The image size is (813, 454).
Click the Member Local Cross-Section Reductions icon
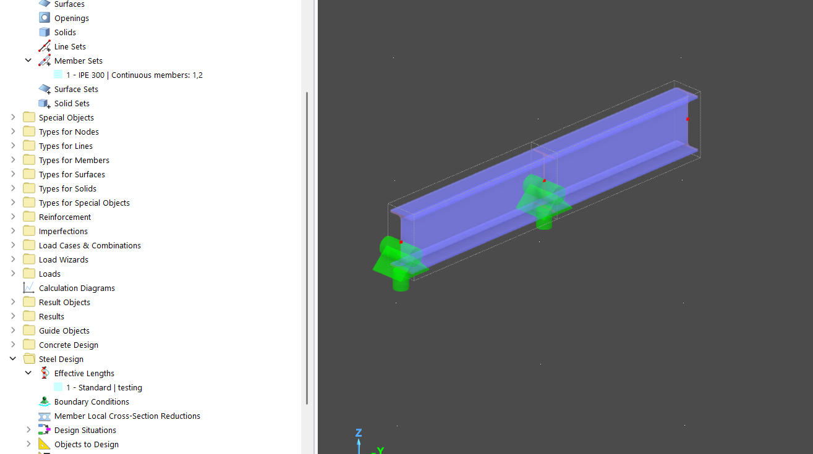pyautogui.click(x=45, y=416)
